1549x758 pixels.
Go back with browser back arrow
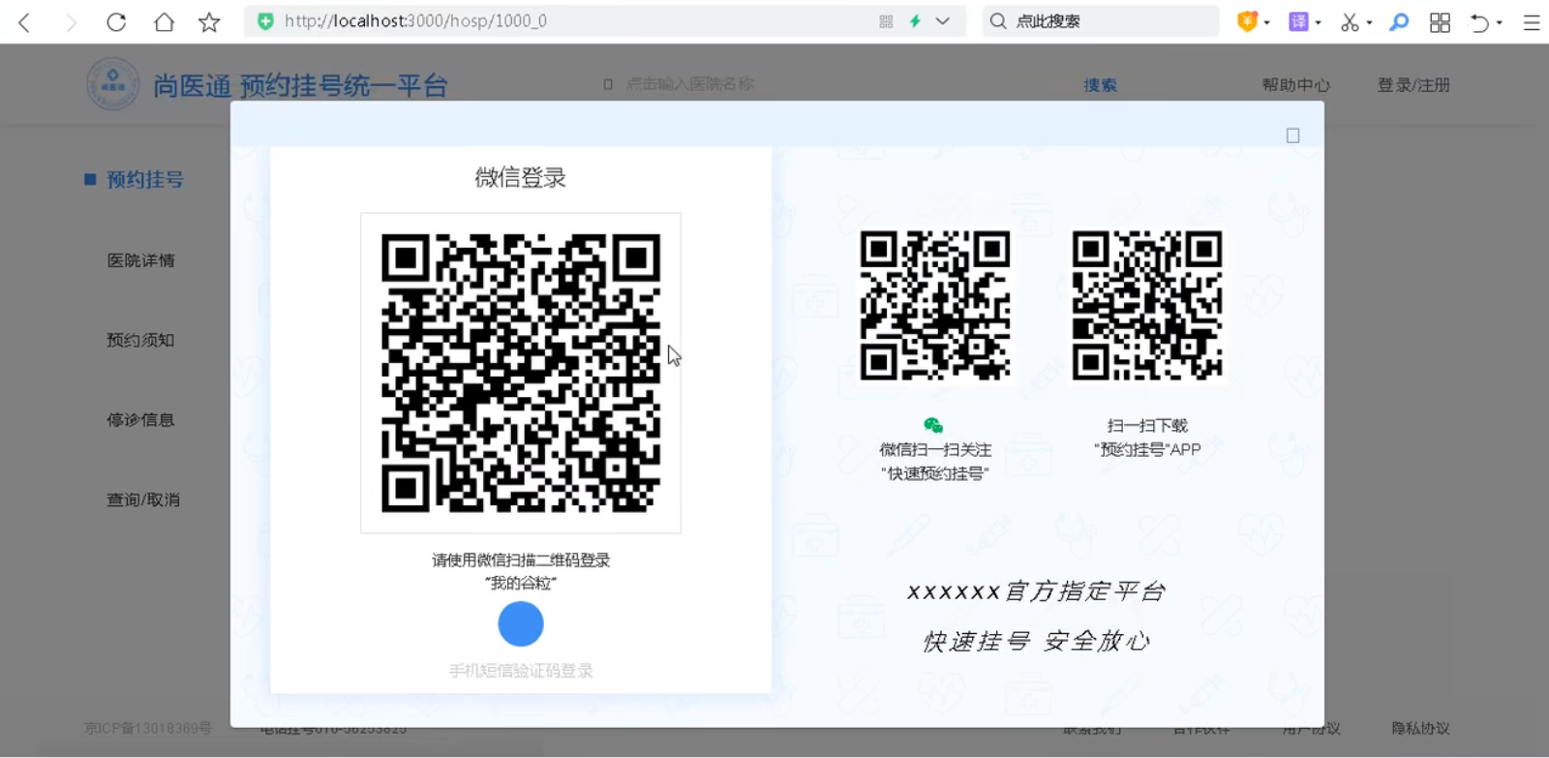click(24, 22)
